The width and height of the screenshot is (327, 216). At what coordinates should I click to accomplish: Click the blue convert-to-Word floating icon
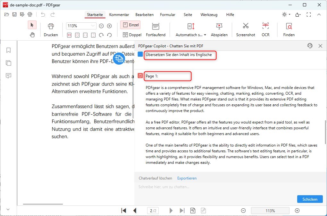click(119, 59)
